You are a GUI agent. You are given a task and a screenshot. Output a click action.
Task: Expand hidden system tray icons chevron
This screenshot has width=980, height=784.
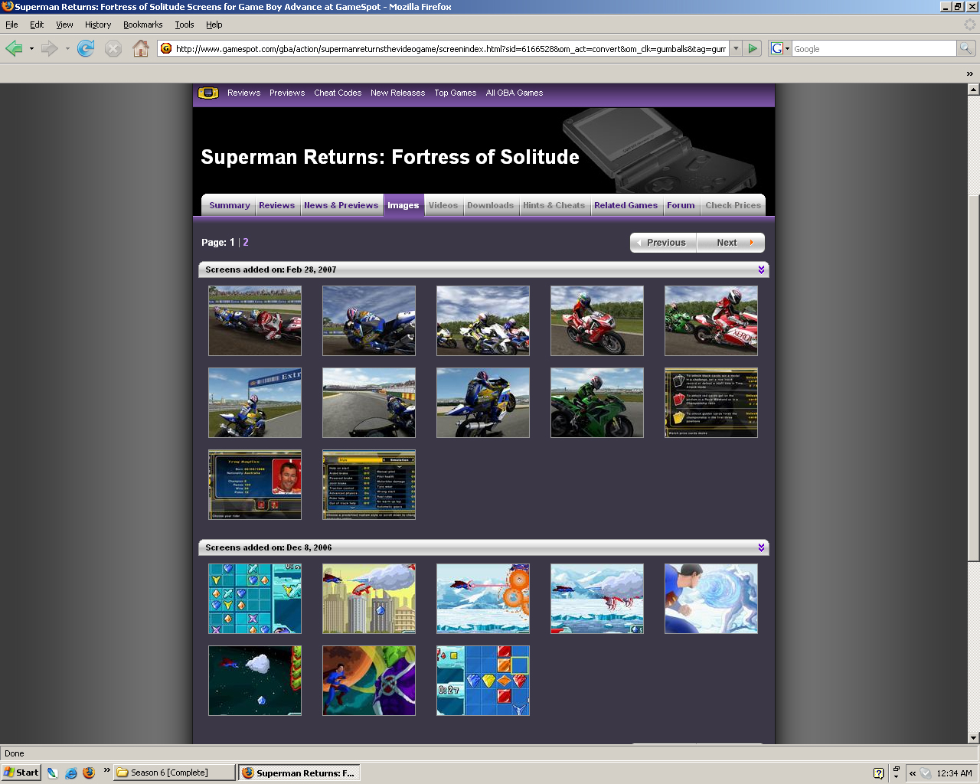point(913,773)
